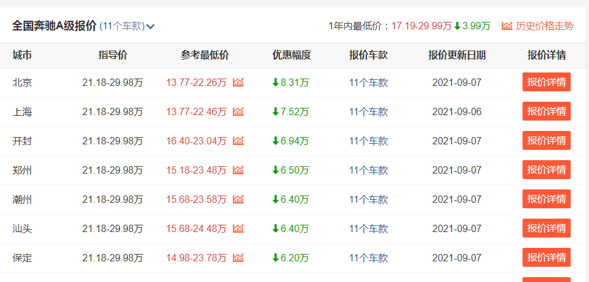
Task: Select the lowest price 15.18-23.48万
Action: pyautogui.click(x=196, y=171)
